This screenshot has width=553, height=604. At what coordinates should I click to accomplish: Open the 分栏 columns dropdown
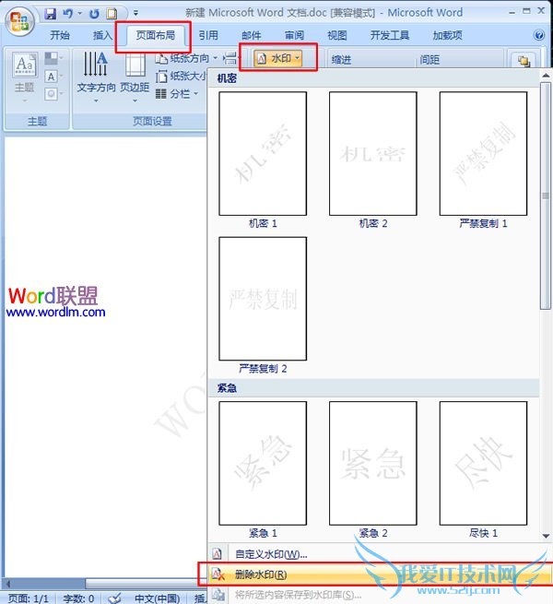pyautogui.click(x=177, y=94)
